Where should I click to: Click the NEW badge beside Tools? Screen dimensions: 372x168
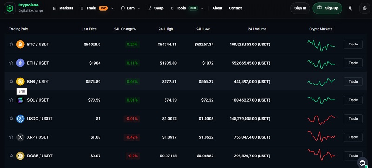click(193, 8)
